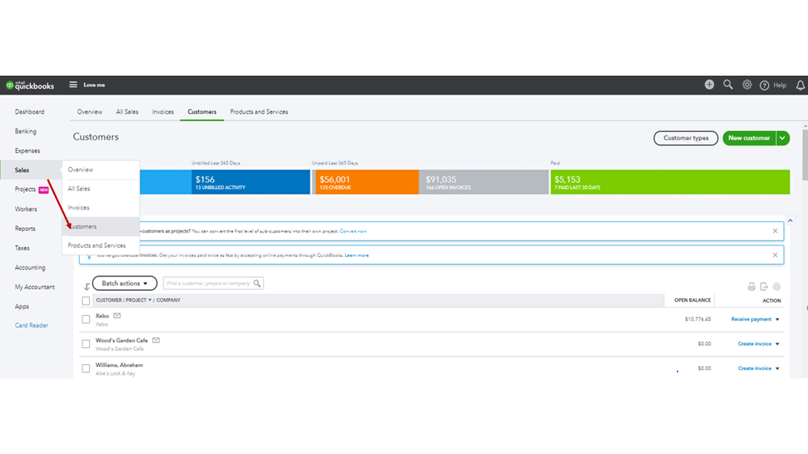This screenshot has width=808, height=454.
Task: Tick checkbox for Wood's Garden Cafe
Action: pos(86,344)
